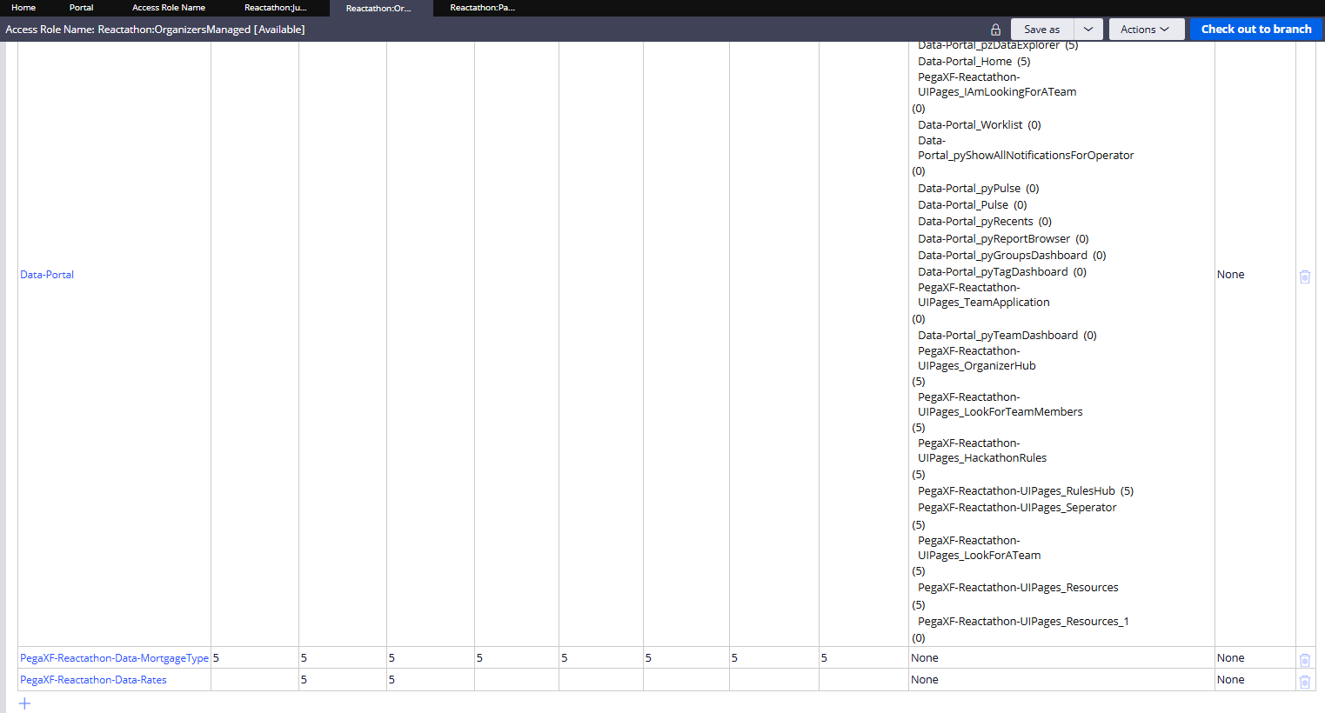Click Data-Portal_pyReportBrowser (0) entry

pyautogui.click(x=1003, y=239)
